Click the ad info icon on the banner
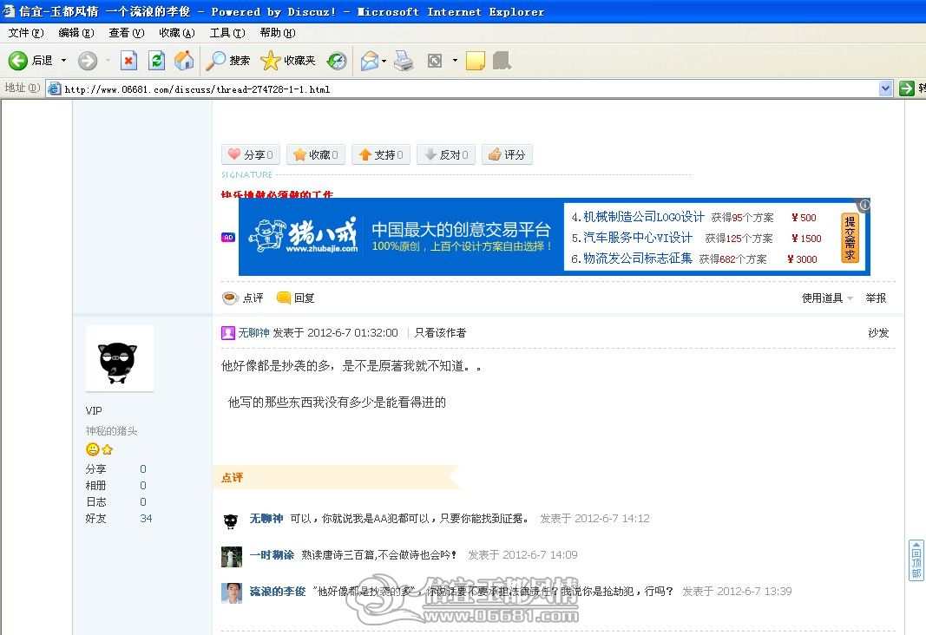Image resolution: width=926 pixels, height=635 pixels. [x=864, y=205]
